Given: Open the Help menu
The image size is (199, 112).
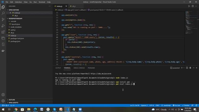Looking at the screenshot, I should coord(49,2).
